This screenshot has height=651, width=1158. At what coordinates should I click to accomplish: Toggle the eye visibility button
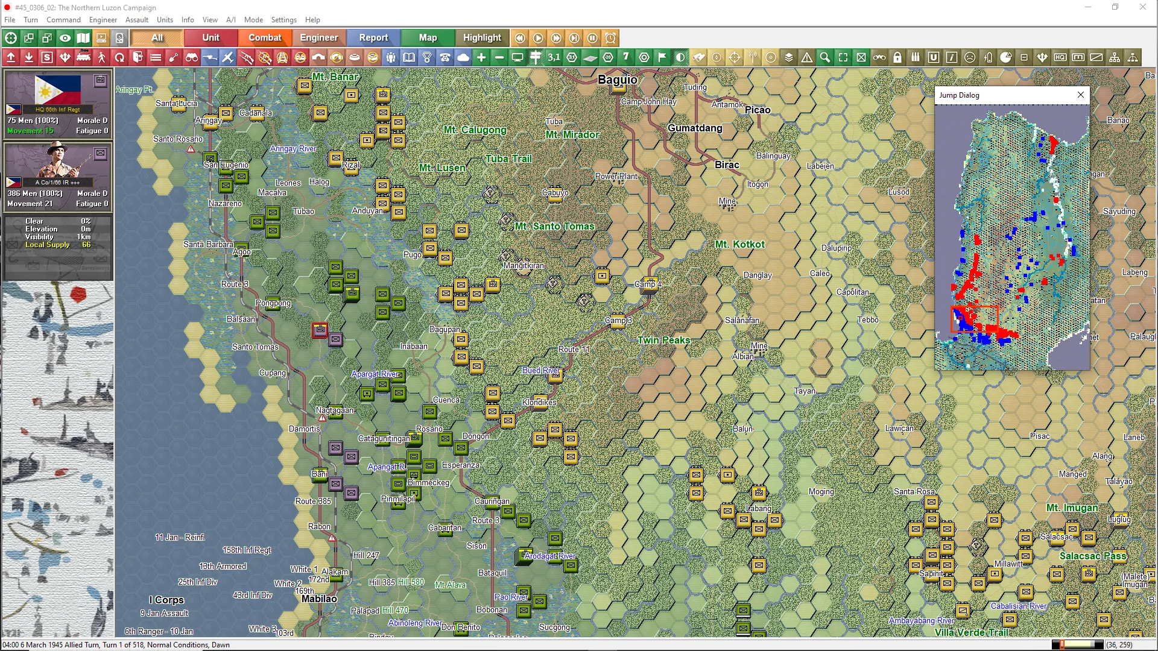(x=65, y=38)
